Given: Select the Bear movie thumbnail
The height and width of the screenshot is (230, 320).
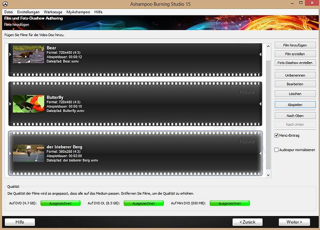Looking at the screenshot, I should click(x=28, y=55).
